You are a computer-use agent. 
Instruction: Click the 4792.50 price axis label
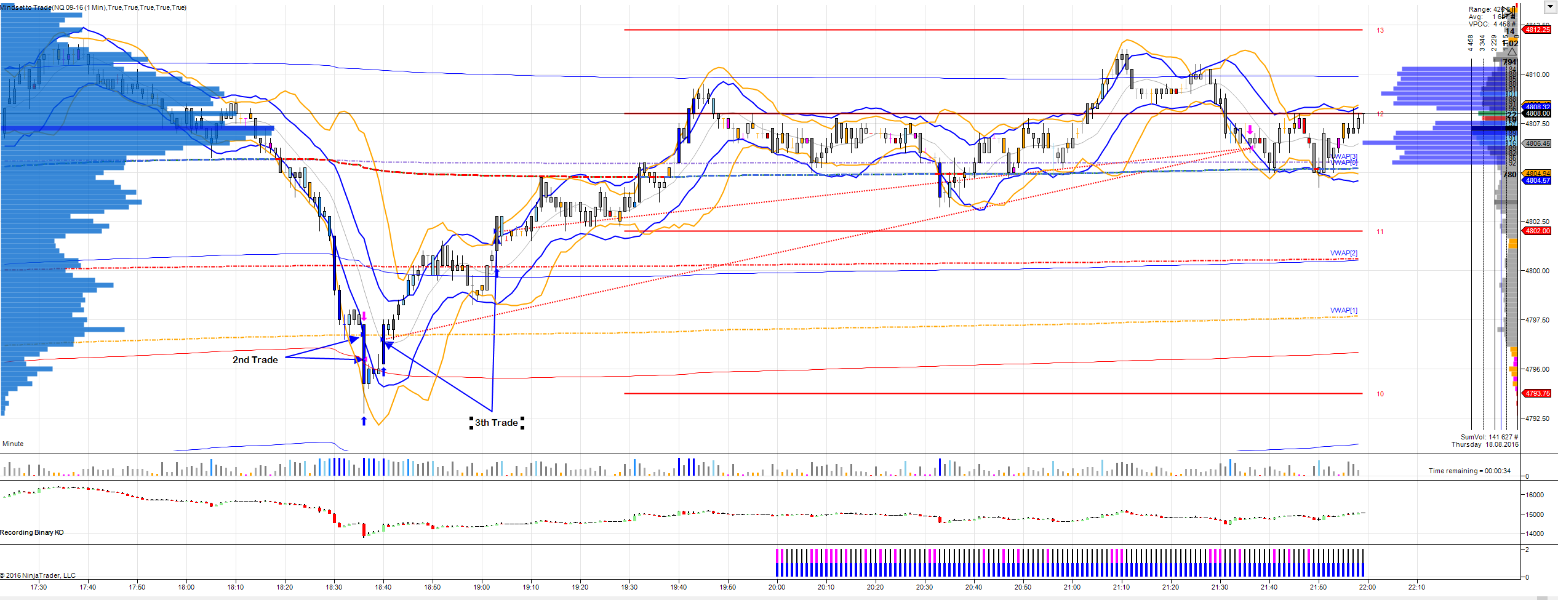1537,418
